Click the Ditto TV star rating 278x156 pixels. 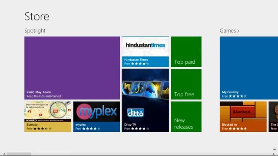[140, 129]
